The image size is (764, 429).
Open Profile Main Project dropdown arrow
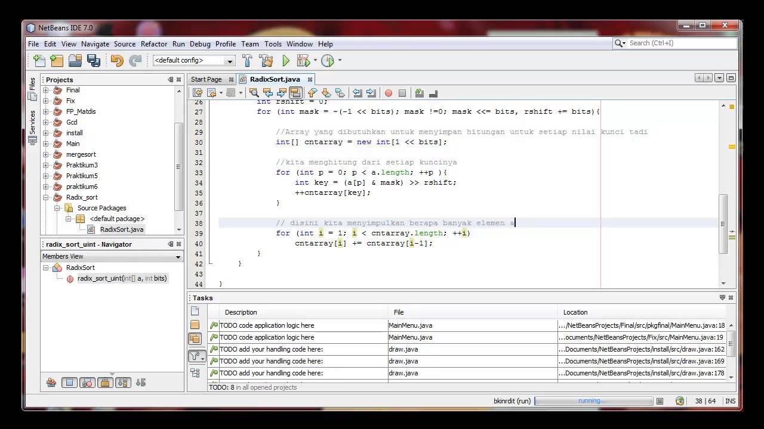click(340, 60)
